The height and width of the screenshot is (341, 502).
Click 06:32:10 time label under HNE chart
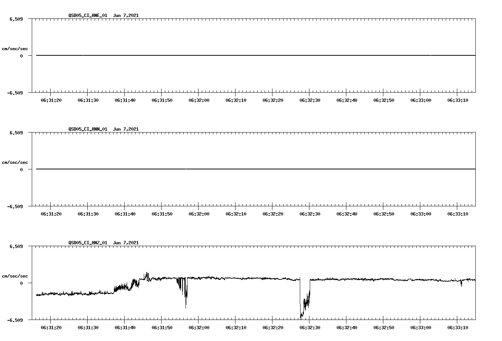click(236, 100)
